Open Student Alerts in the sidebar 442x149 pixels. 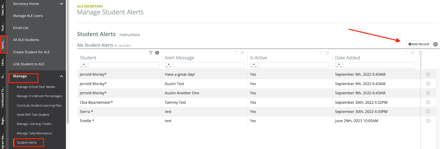pyautogui.click(x=27, y=143)
